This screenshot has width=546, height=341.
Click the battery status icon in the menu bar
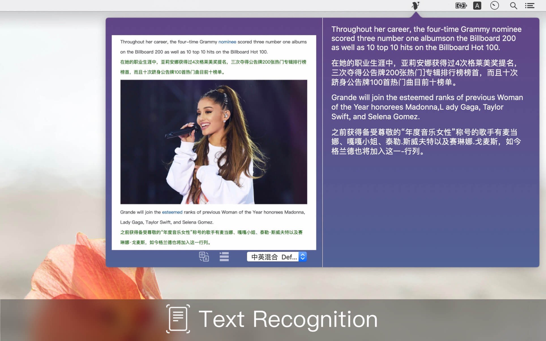[461, 5]
